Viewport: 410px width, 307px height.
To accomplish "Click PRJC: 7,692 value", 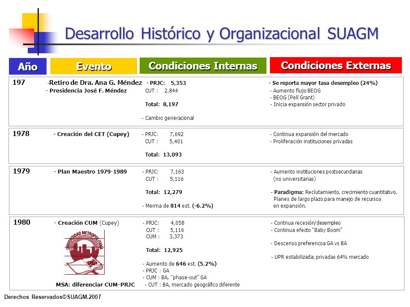I will coord(163,134).
